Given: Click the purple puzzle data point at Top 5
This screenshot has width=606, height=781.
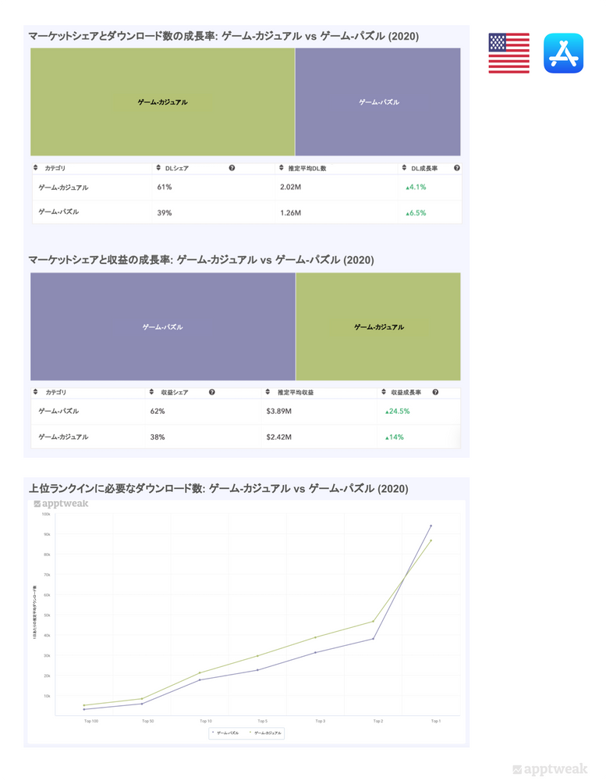Looking at the screenshot, I should click(x=257, y=670).
